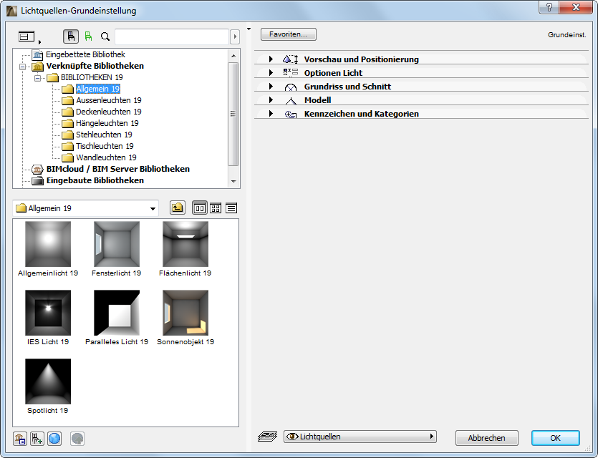
Task: Click the library search input field
Action: click(172, 36)
